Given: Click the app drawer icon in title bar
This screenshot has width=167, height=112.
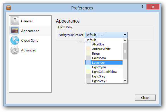Looking at the screenshot, I should [x=9, y=8].
